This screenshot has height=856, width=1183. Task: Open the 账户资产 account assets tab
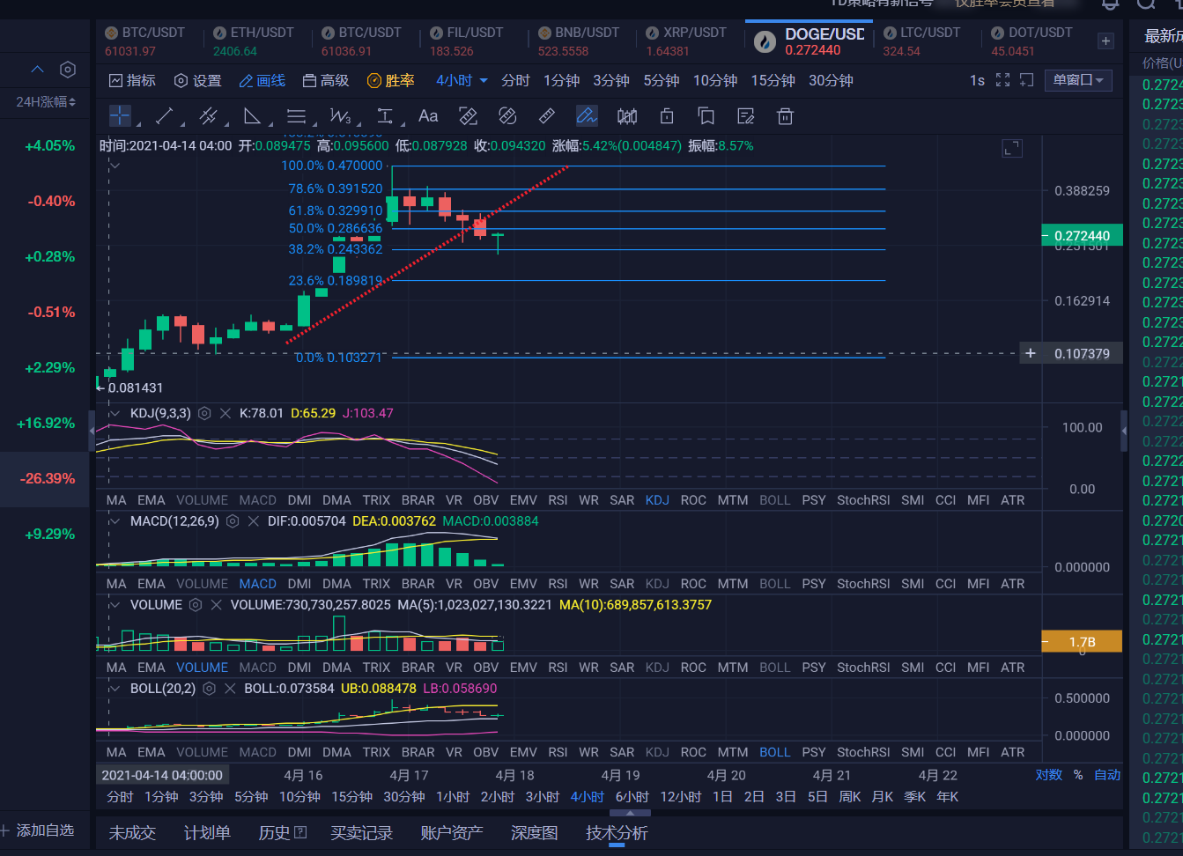pos(451,833)
